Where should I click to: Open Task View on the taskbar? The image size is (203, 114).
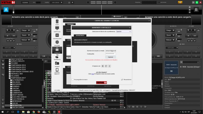click(13, 112)
